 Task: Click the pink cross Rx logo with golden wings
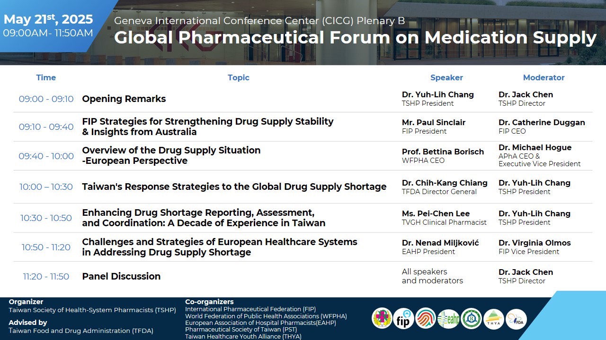click(382, 319)
